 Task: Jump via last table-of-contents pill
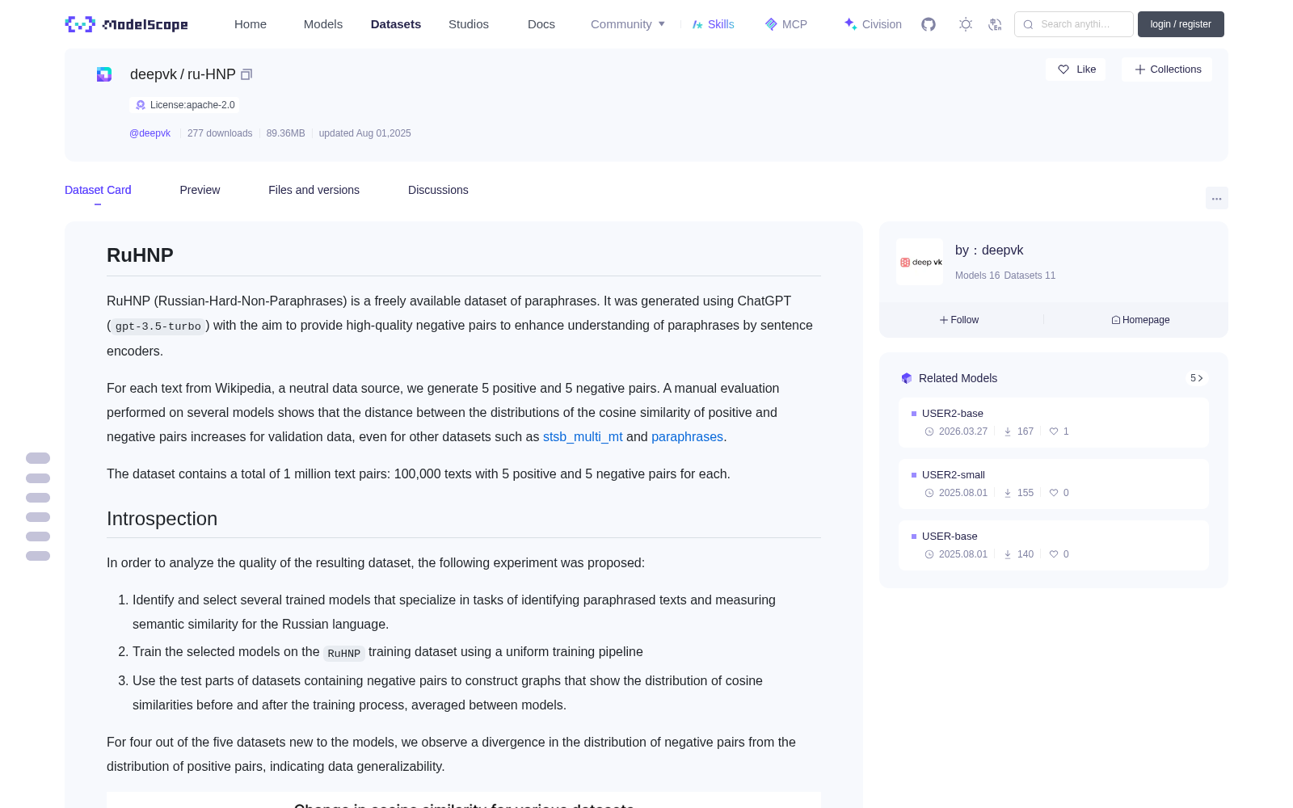coord(38,556)
